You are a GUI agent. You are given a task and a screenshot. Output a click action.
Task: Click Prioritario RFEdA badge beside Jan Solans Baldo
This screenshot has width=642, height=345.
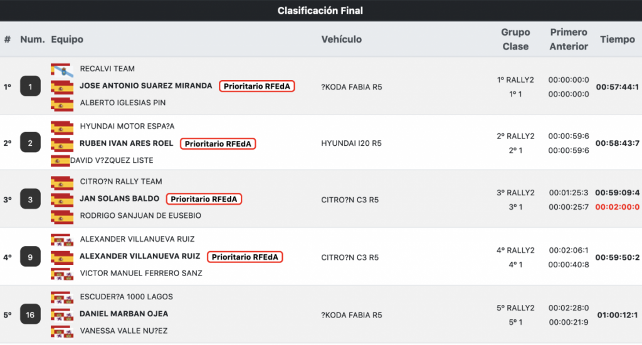tap(204, 199)
